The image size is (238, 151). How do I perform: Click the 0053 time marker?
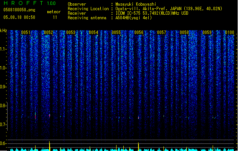point(71,32)
